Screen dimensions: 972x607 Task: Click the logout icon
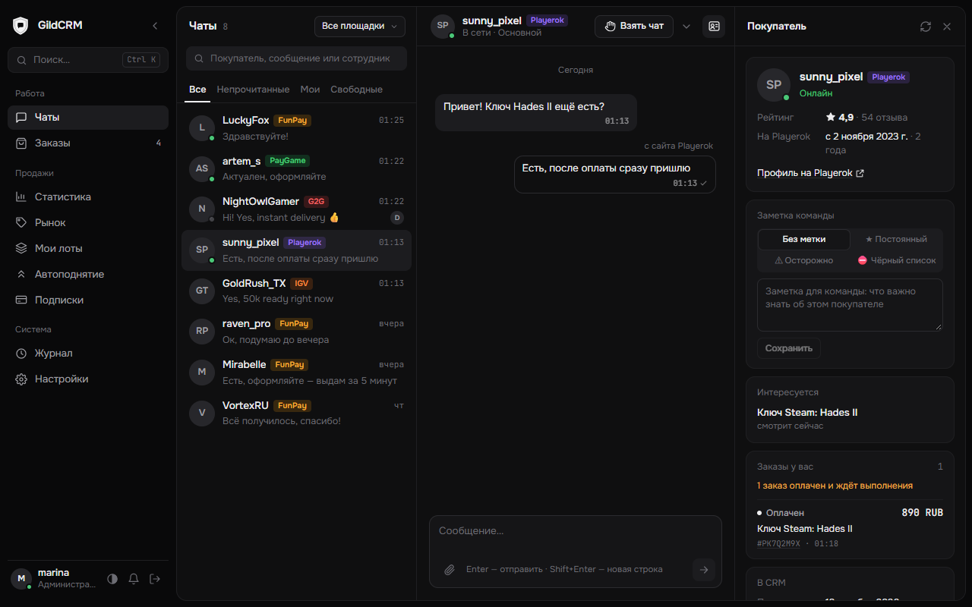point(155,579)
